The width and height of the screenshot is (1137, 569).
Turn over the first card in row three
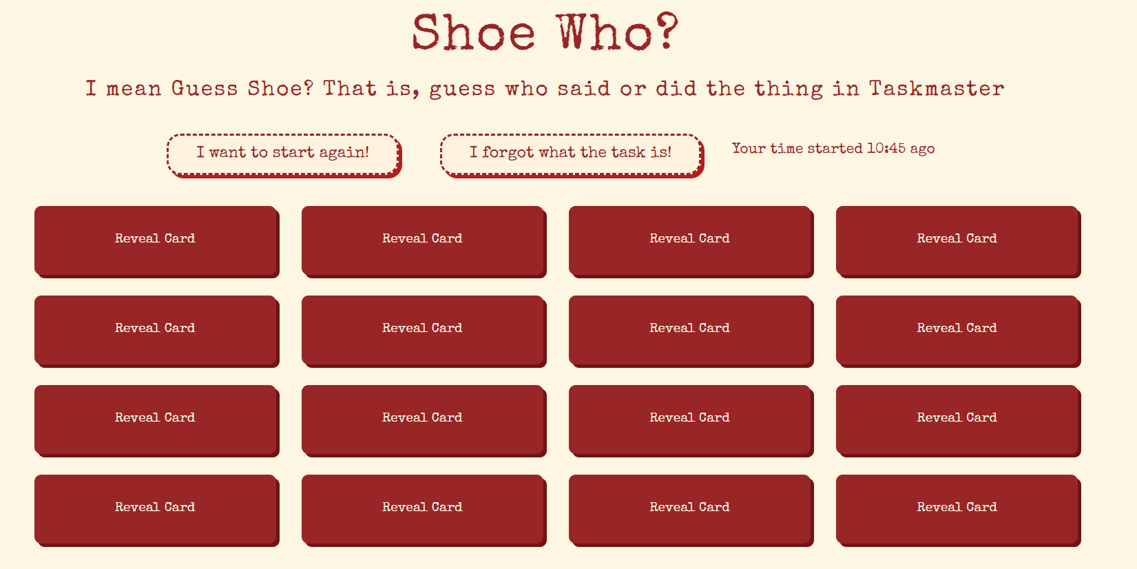156,419
